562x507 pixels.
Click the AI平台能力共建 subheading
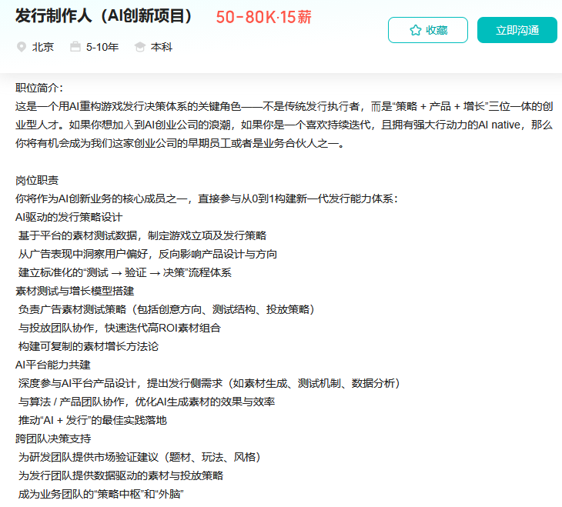click(x=53, y=365)
